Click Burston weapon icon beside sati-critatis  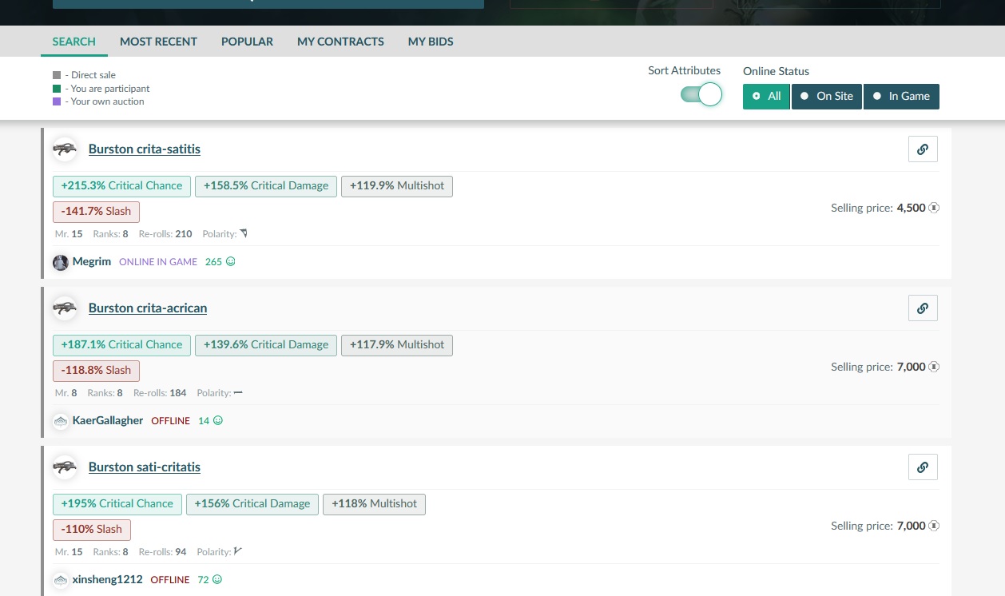pos(65,467)
